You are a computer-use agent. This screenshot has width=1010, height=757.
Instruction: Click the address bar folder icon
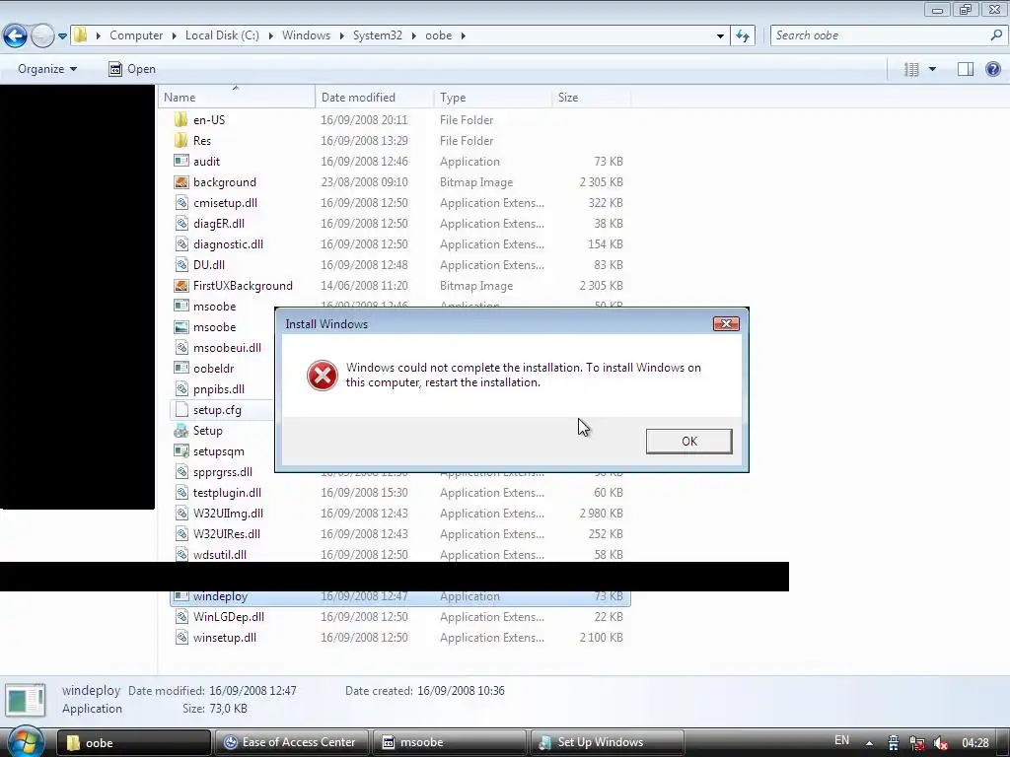coord(81,34)
